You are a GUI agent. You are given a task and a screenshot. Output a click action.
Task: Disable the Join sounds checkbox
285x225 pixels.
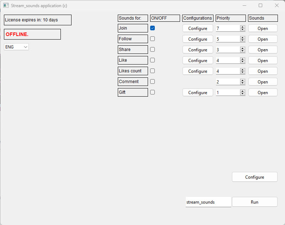tap(153, 28)
